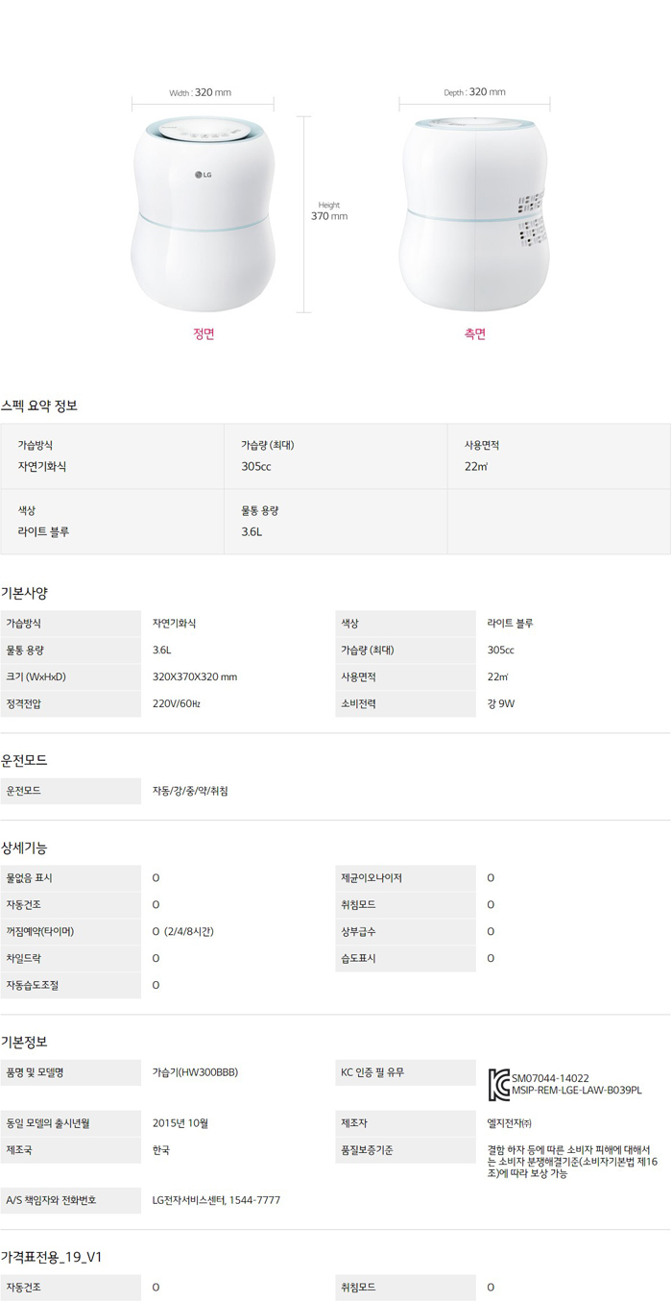Click the 기본정보 section heading
This screenshot has width=672, height=1302.
coord(25,1042)
